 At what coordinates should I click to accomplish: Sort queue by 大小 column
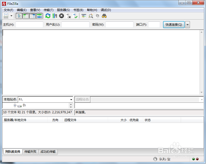point(118,120)
